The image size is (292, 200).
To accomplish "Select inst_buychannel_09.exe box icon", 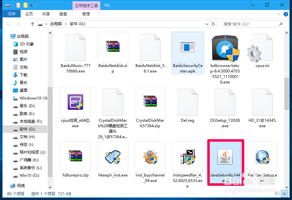I will (150, 157).
